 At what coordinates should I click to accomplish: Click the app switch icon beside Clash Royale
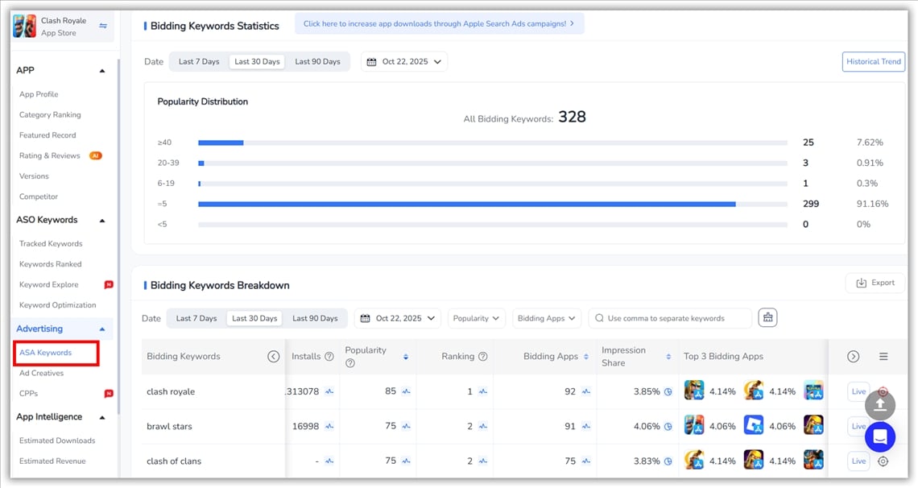103,26
